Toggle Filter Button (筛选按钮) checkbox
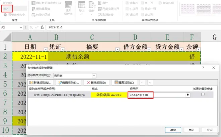The image size is (221, 137). [160, 3]
